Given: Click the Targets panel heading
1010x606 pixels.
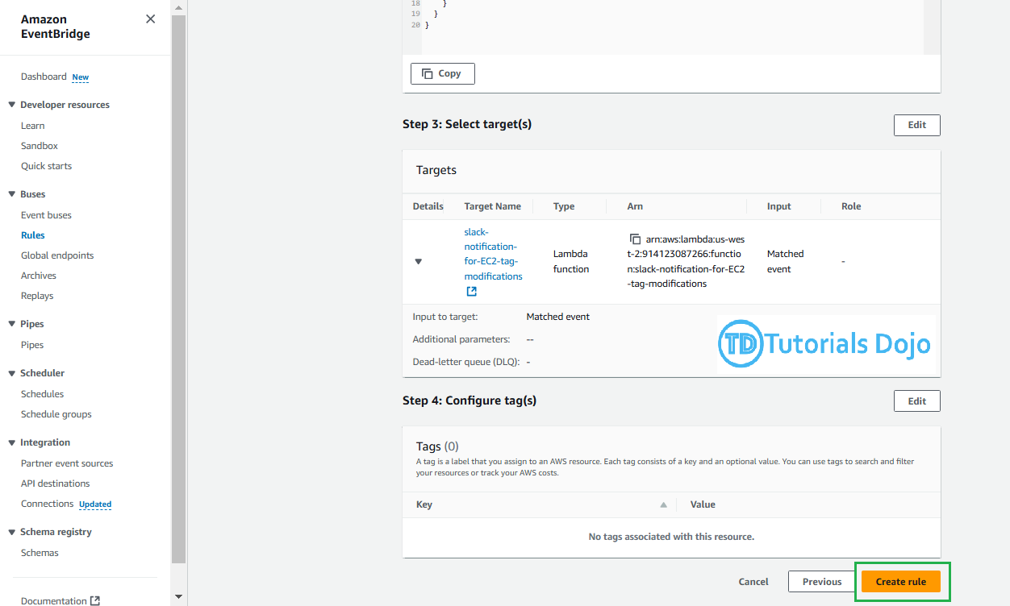Looking at the screenshot, I should click(x=436, y=170).
